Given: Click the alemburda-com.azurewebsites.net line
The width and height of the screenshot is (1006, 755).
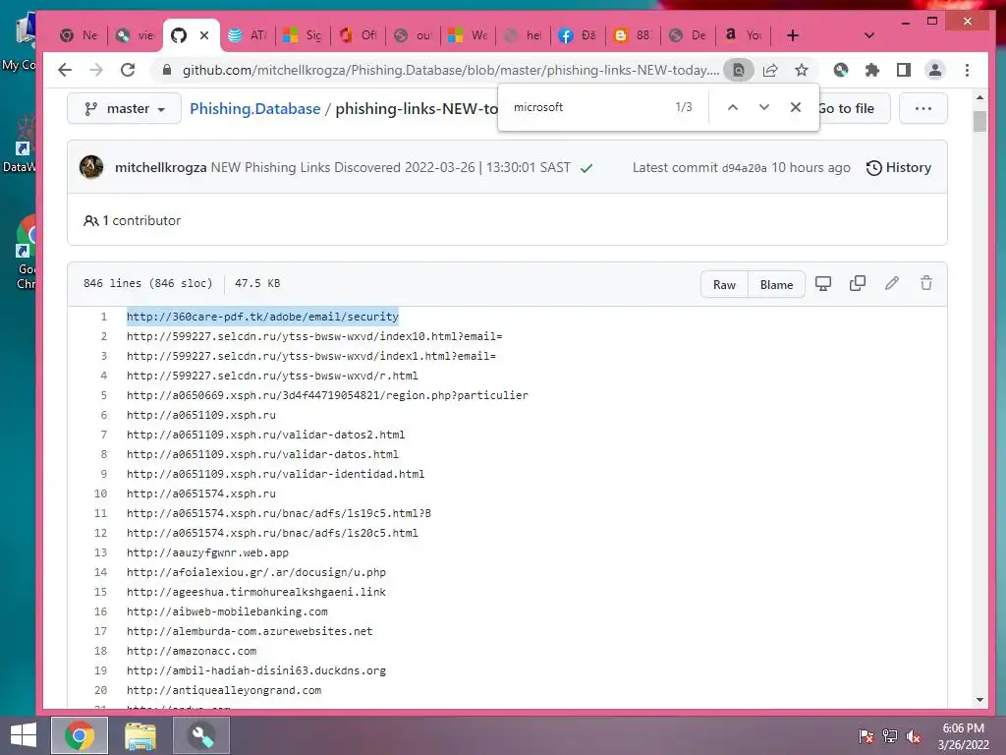Looking at the screenshot, I should [x=249, y=631].
